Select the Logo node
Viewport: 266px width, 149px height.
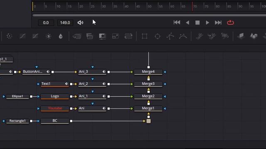point(54,96)
